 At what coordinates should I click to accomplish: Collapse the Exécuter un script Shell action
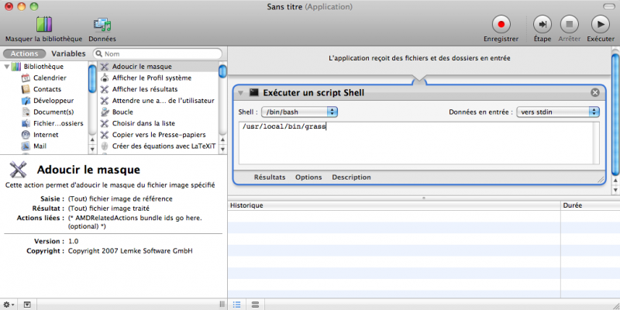tap(241, 93)
